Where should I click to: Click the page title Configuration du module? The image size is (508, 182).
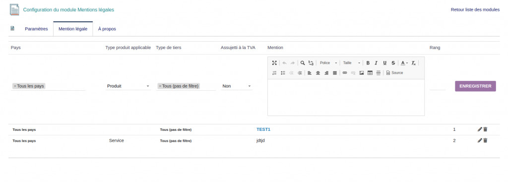click(68, 10)
